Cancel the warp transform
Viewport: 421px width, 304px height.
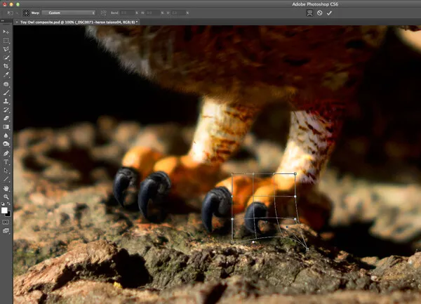[x=319, y=13]
